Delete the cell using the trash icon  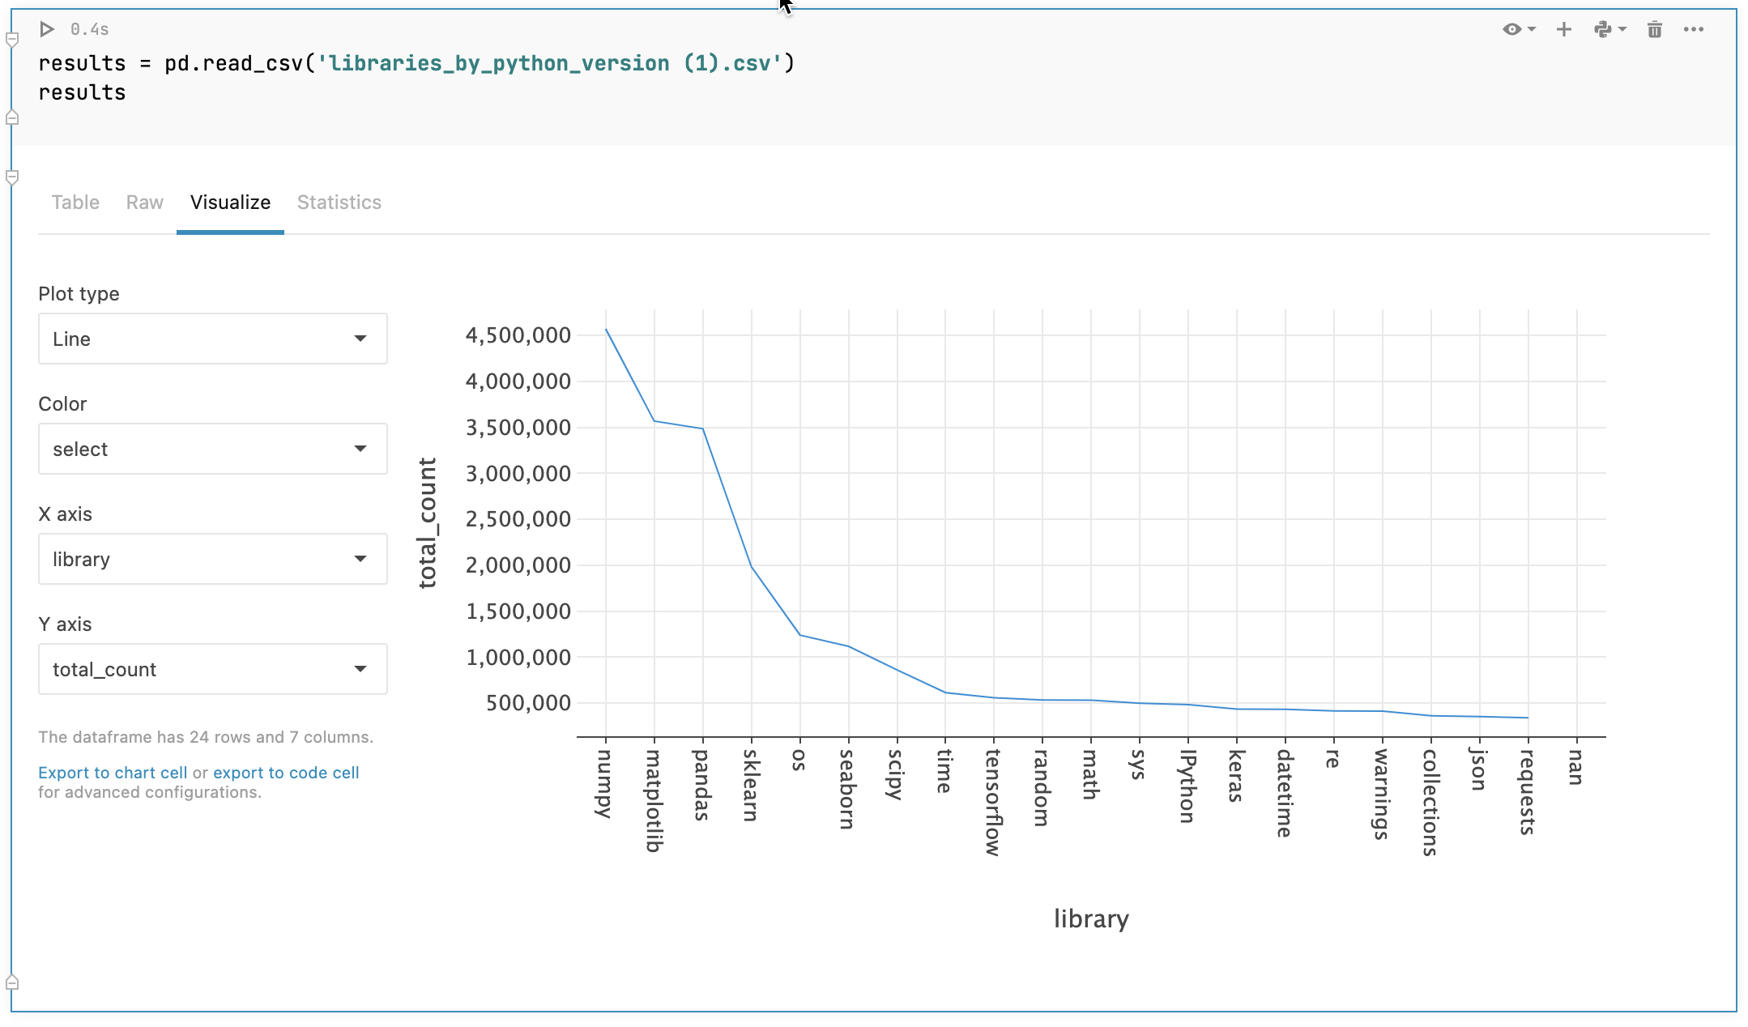[1654, 29]
